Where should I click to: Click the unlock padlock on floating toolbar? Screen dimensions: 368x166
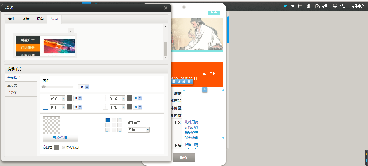pyautogui.click(x=184, y=82)
